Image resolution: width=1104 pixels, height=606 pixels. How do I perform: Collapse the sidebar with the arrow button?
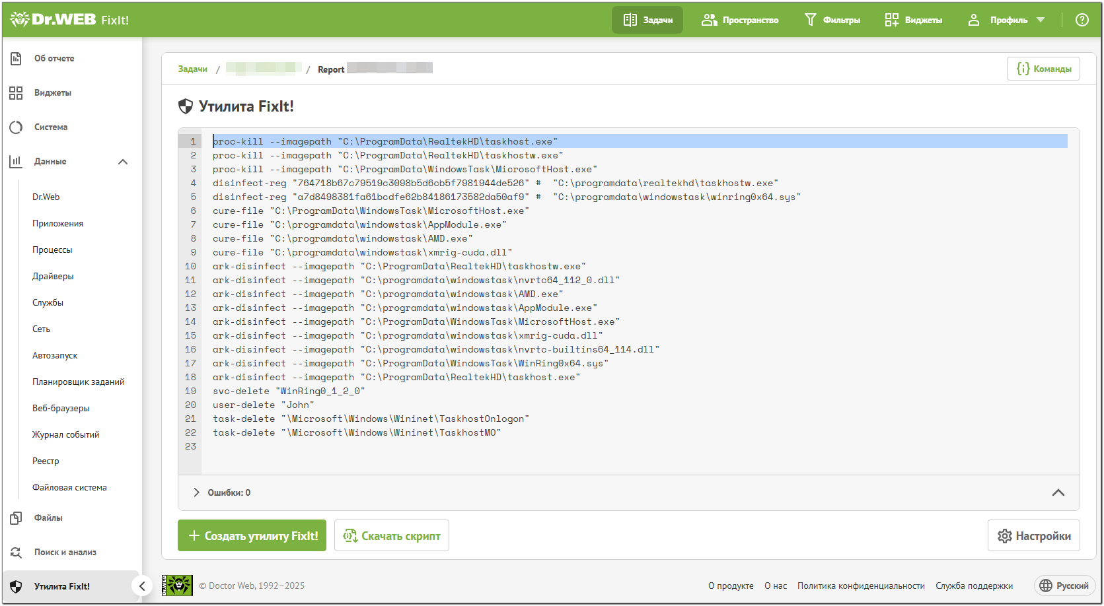click(142, 586)
